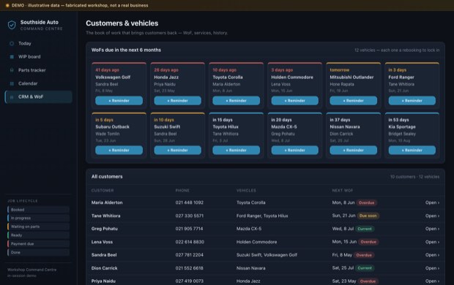
Task: Click 'Ford Ranger, Toyota Hilux' vehicles cell
Action: click(x=262, y=216)
